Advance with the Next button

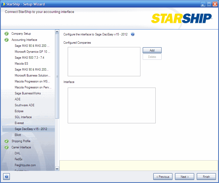coord(185,177)
